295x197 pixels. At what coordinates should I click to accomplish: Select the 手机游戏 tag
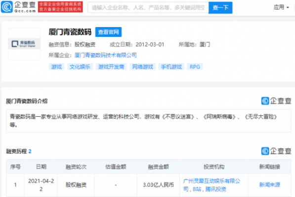coord(171,66)
